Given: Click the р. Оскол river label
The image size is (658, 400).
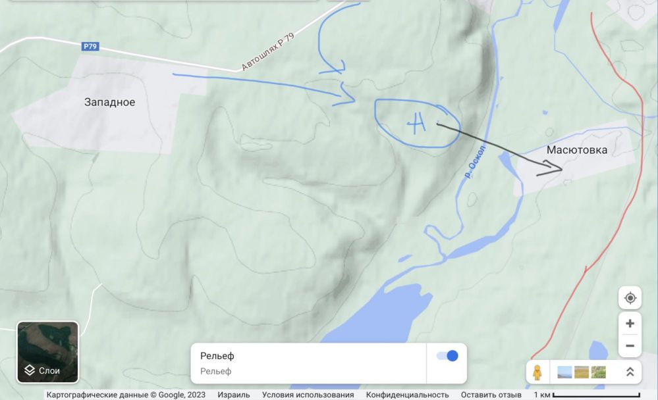Looking at the screenshot, I should (476, 161).
